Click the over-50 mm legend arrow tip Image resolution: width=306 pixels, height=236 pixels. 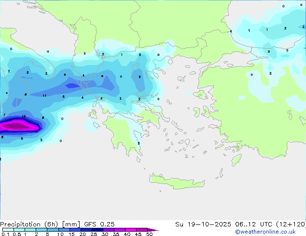pyautogui.click(x=153, y=230)
